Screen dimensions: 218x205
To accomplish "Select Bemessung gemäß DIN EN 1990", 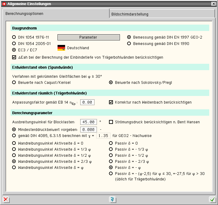I will 129,43.
